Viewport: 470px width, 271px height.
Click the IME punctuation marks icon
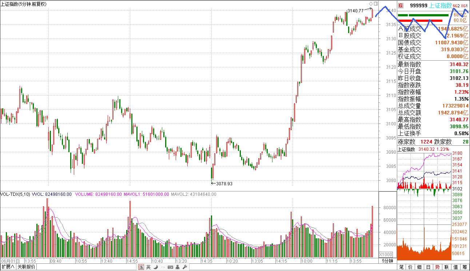tap(162, 267)
